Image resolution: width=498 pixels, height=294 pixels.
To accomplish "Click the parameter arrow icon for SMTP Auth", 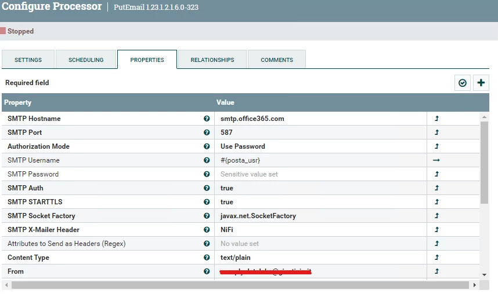I will point(436,188).
